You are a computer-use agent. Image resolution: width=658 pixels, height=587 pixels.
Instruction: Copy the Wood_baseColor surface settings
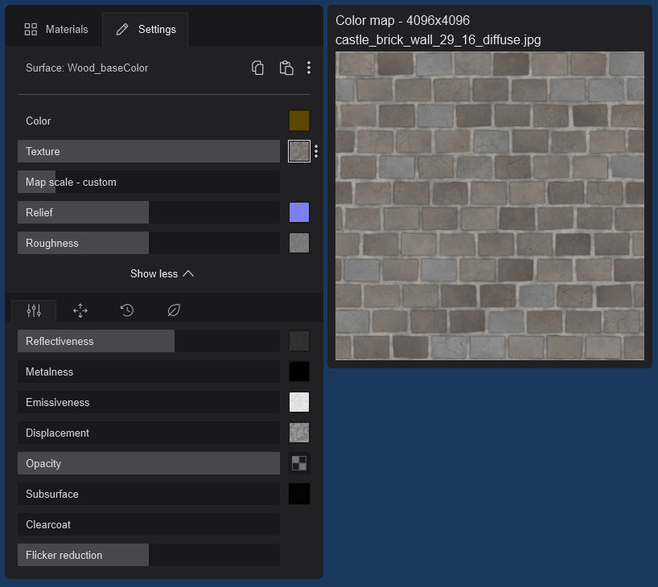(x=257, y=68)
